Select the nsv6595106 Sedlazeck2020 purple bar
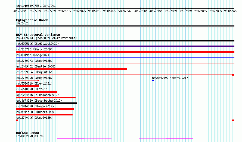 pos(125,46)
